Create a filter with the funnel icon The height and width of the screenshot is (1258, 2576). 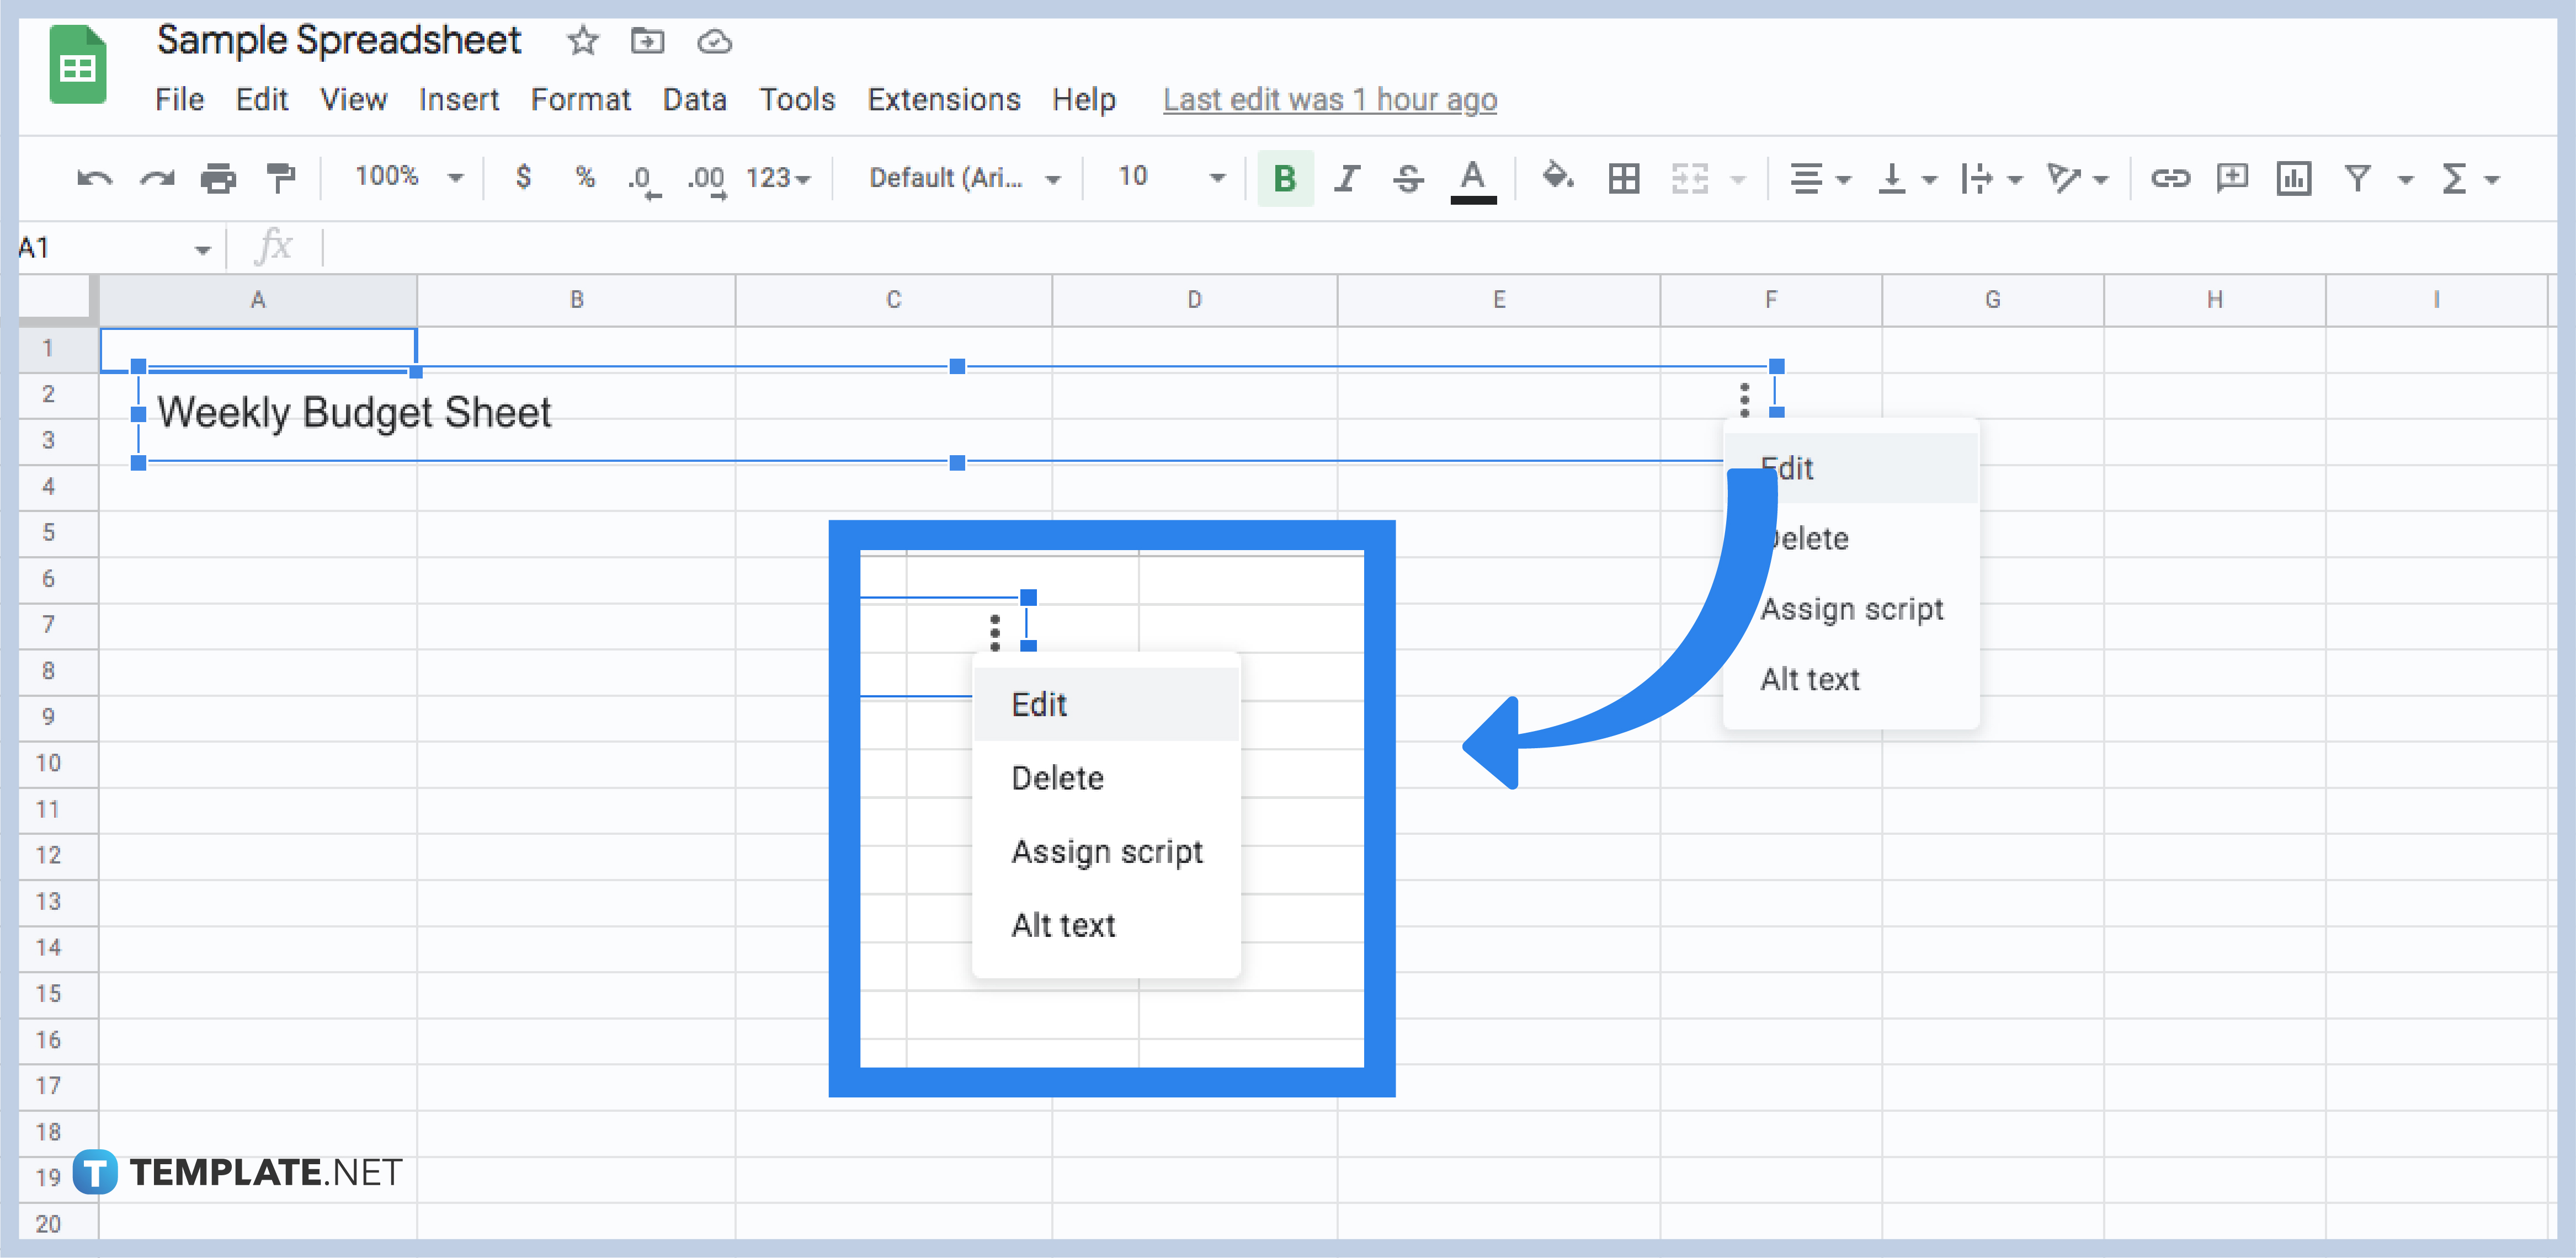pyautogui.click(x=2359, y=178)
